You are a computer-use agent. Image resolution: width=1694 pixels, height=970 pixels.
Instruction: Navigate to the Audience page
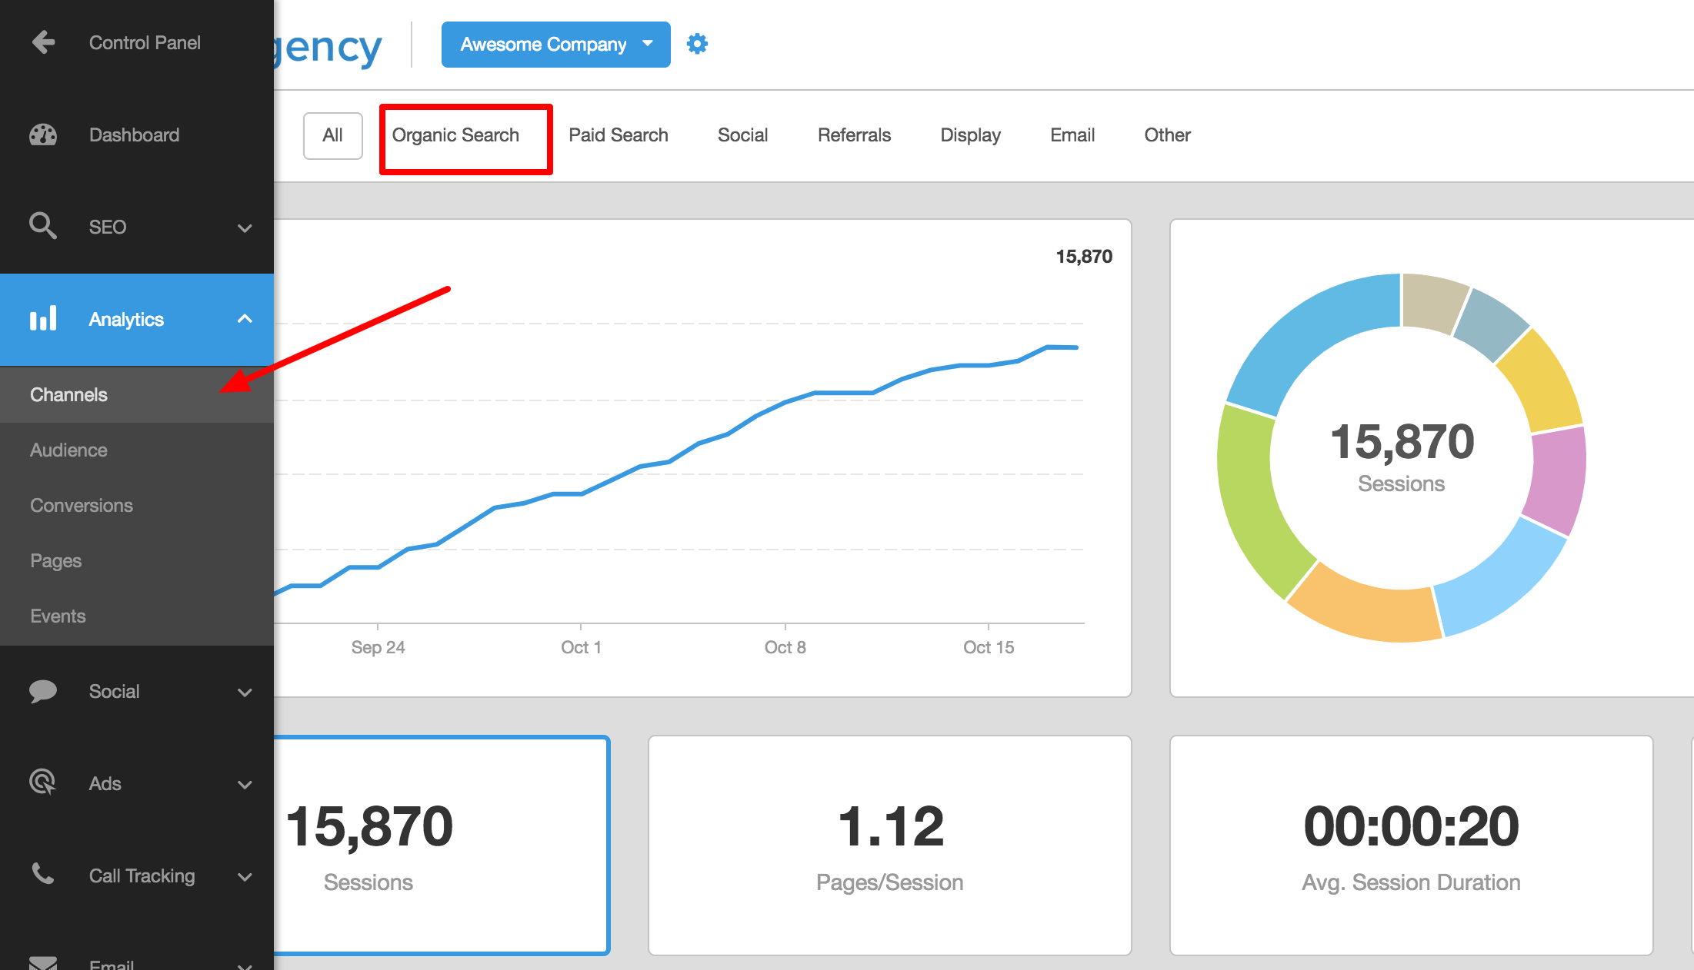68,450
